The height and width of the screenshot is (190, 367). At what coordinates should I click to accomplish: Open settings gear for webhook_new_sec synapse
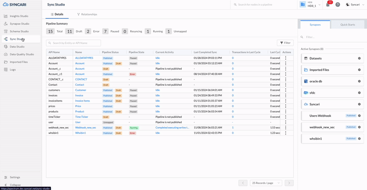pos(359,127)
